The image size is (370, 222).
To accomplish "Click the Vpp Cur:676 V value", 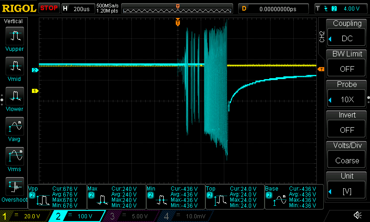I will pos(65,189).
